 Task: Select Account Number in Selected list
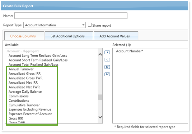[x=129, y=51]
